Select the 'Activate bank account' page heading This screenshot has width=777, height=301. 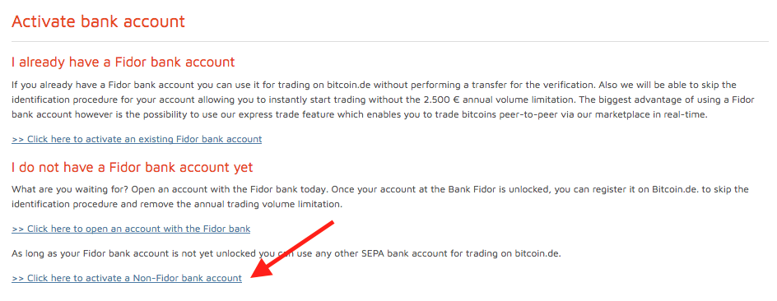point(98,21)
